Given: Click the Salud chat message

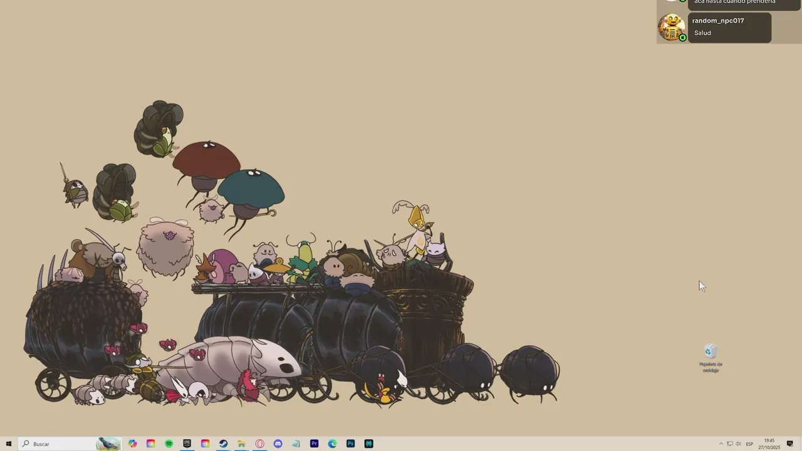Looking at the screenshot, I should [702, 33].
